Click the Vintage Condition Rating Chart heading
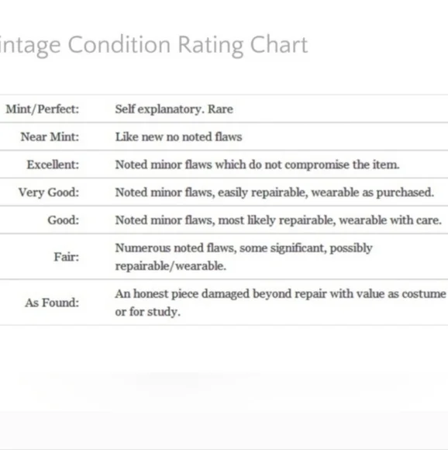The height and width of the screenshot is (450, 448). [153, 46]
